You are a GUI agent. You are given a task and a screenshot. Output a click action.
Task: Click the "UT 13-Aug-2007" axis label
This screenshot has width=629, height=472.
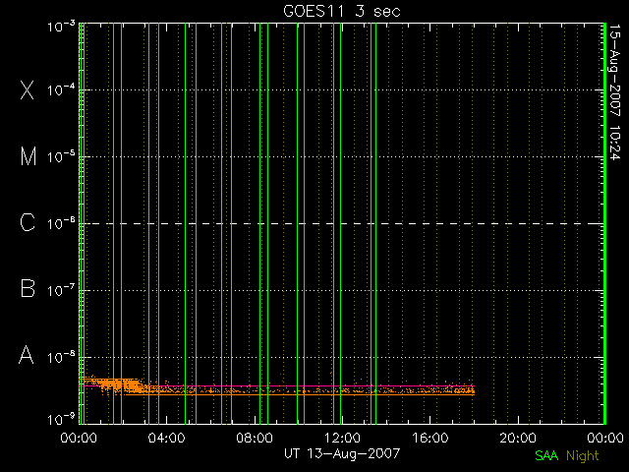(x=342, y=453)
